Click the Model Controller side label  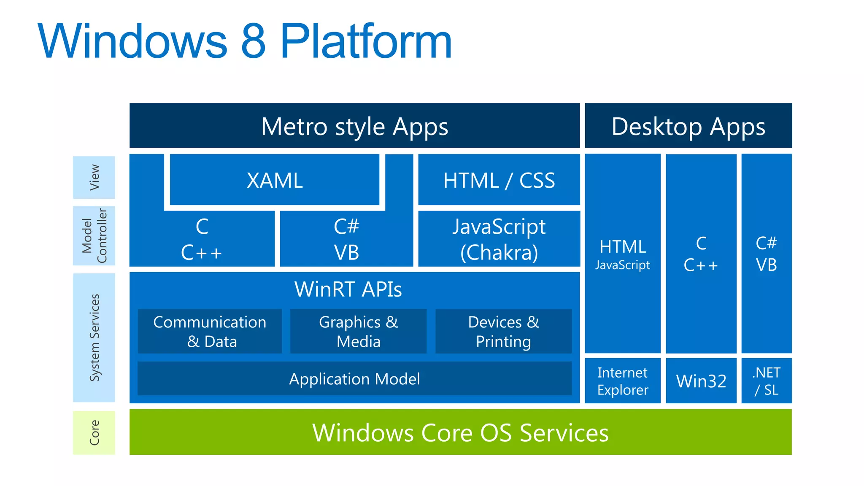94,236
